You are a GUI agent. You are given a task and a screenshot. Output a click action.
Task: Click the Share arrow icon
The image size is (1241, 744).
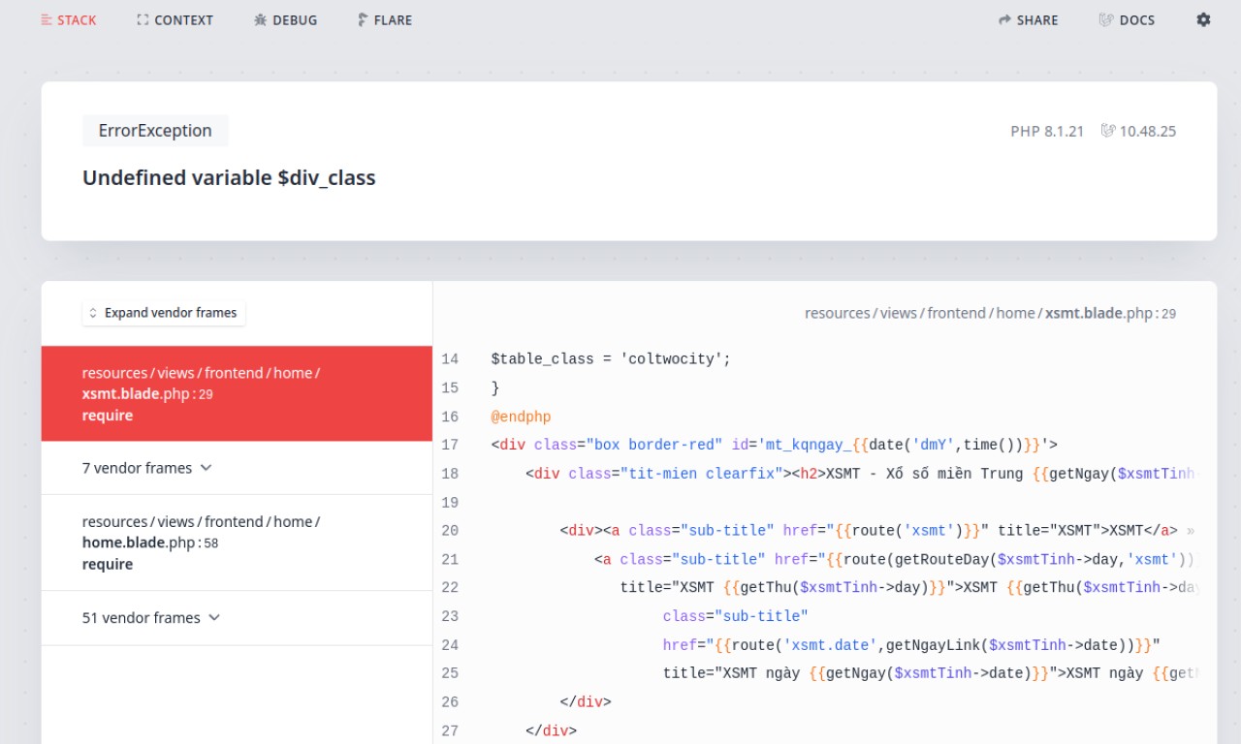pos(1004,19)
